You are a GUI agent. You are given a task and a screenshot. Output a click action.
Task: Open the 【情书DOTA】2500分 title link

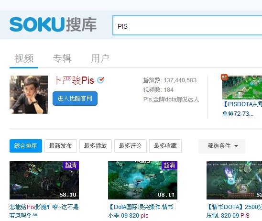click(x=234, y=211)
